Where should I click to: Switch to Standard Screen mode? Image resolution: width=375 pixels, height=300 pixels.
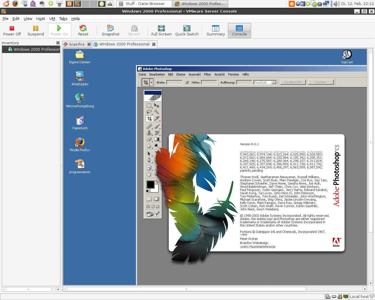coord(148,207)
